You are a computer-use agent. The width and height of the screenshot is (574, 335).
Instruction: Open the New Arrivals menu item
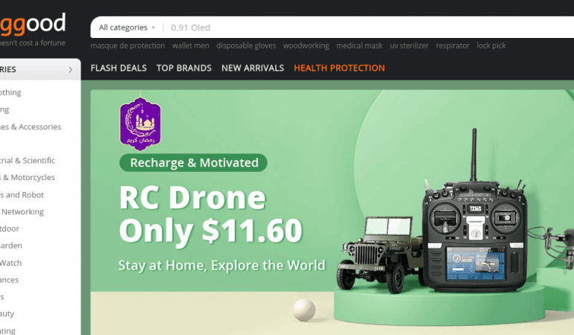tap(253, 68)
